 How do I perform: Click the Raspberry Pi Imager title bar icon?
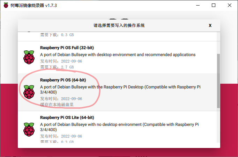coord(6,5)
